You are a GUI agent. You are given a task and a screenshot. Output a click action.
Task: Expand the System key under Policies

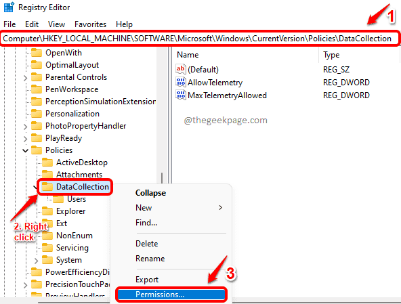click(36, 260)
